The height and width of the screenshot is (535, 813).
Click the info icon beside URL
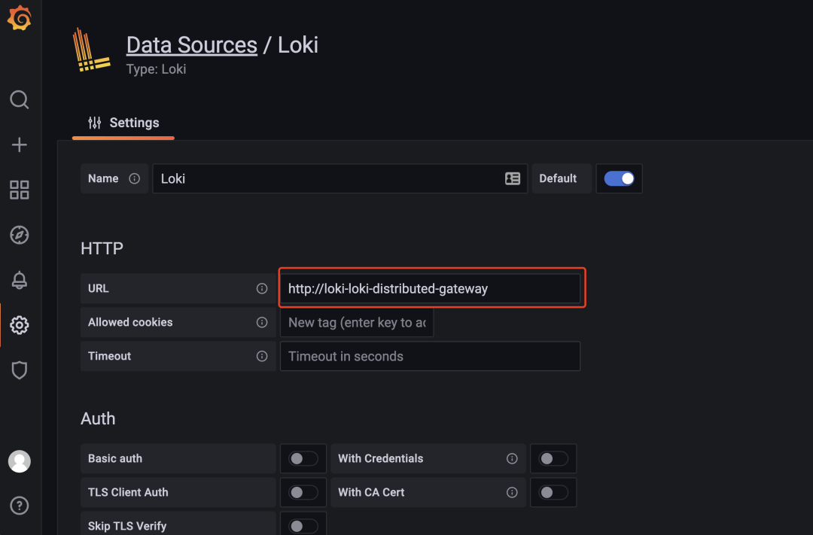[262, 288]
